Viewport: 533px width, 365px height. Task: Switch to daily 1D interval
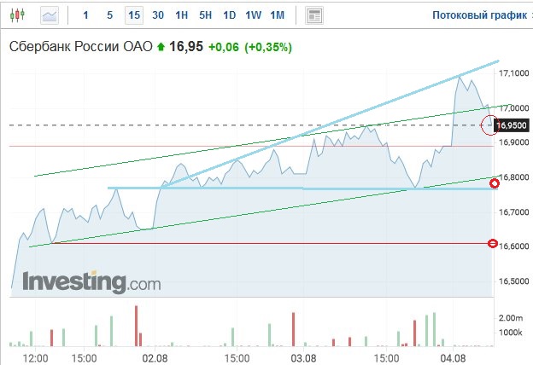(229, 15)
